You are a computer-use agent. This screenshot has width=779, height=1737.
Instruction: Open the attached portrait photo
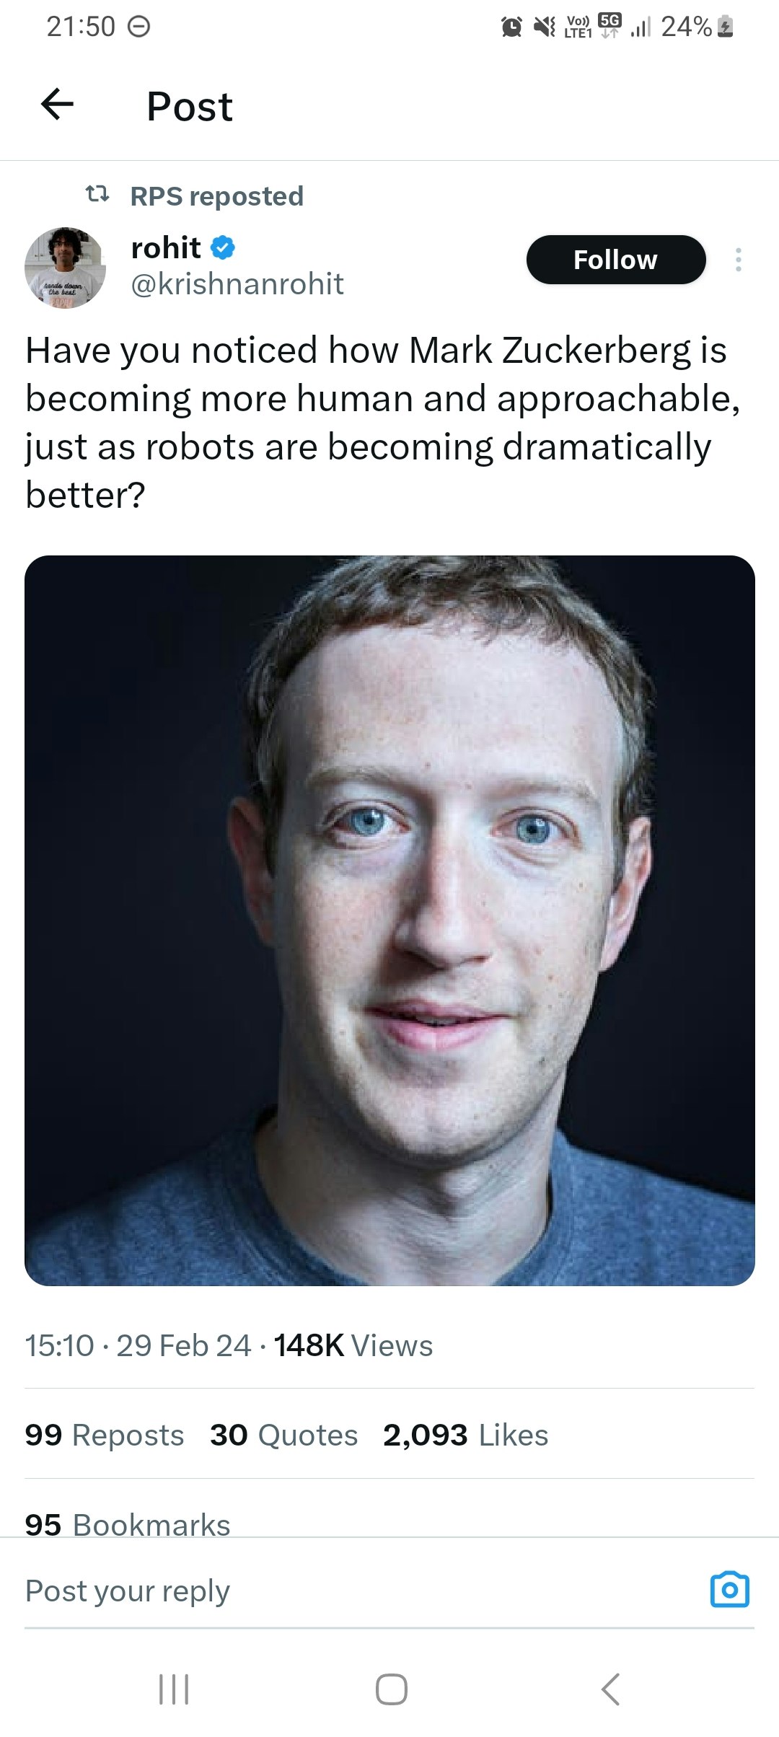pyautogui.click(x=389, y=920)
